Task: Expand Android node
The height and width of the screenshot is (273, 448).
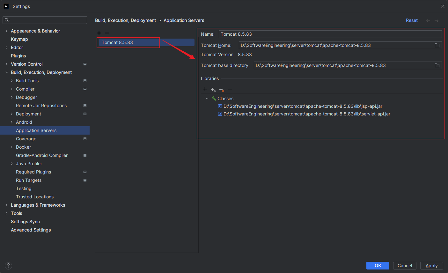Action: pyautogui.click(x=12, y=122)
